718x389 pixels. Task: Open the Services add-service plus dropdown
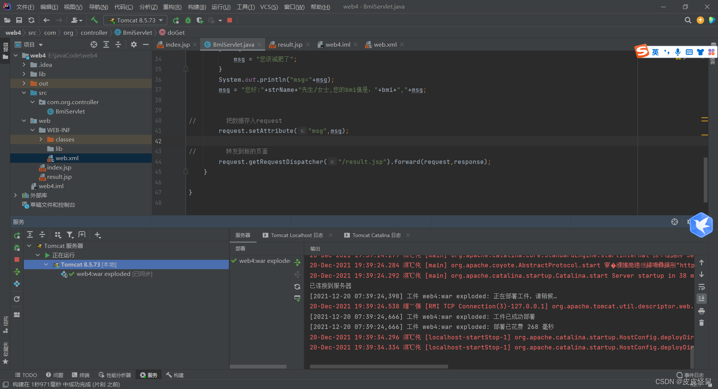[98, 234]
